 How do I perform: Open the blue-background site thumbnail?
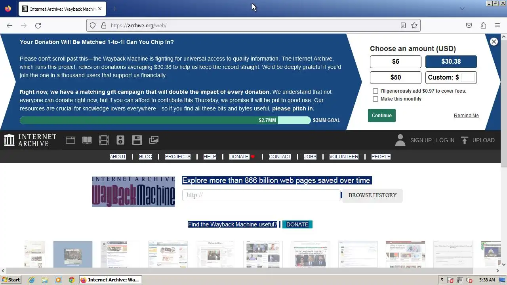[73, 254]
